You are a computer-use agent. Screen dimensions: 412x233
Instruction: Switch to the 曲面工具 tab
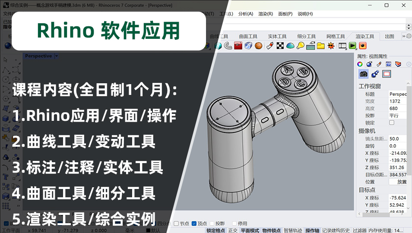point(248,36)
